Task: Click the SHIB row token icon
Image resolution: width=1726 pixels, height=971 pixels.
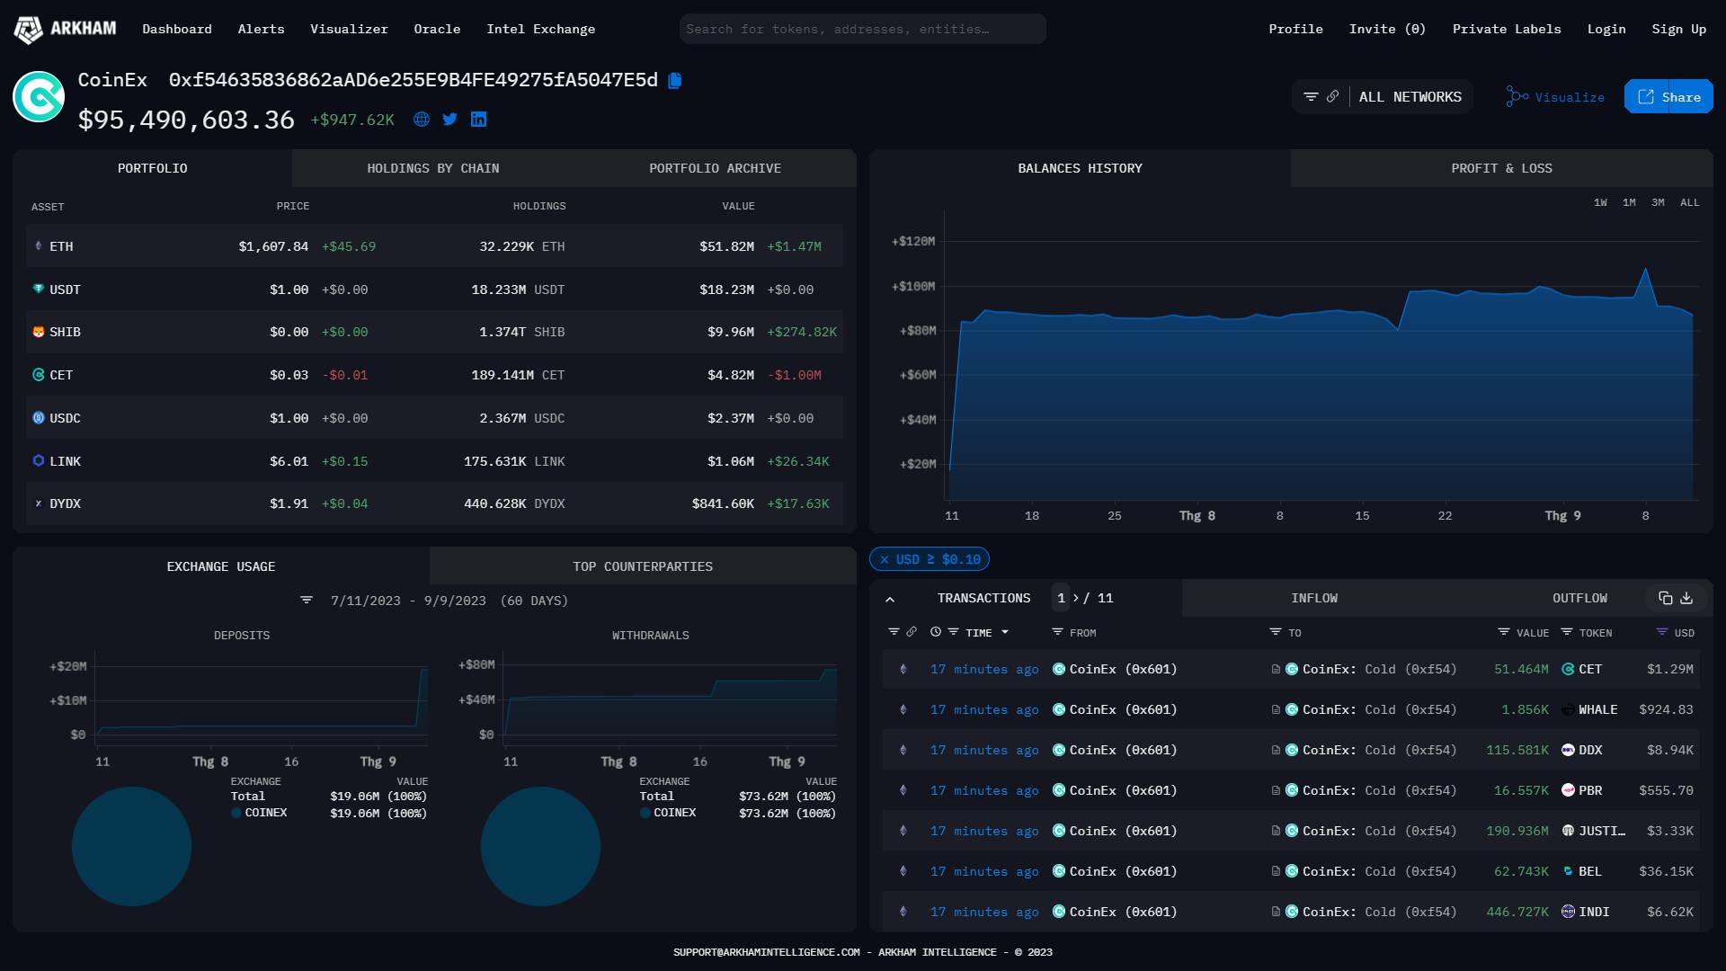Action: [x=39, y=333]
